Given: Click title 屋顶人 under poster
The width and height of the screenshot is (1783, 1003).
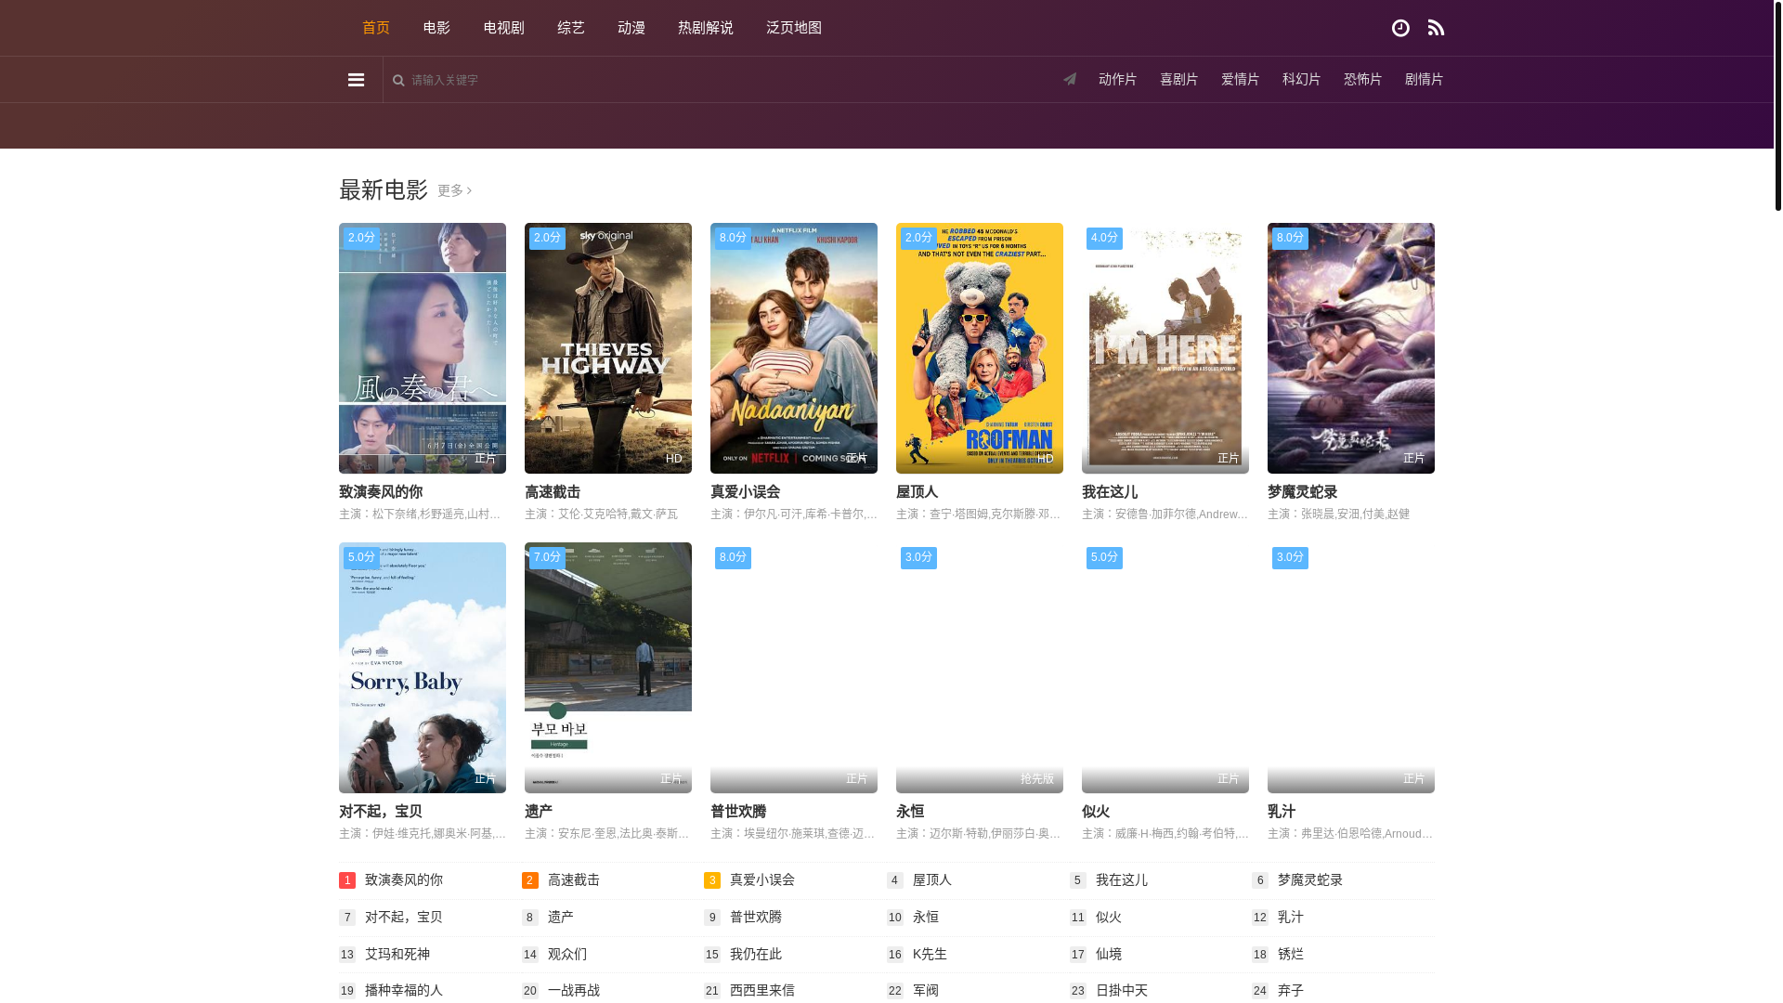Looking at the screenshot, I should point(918,492).
